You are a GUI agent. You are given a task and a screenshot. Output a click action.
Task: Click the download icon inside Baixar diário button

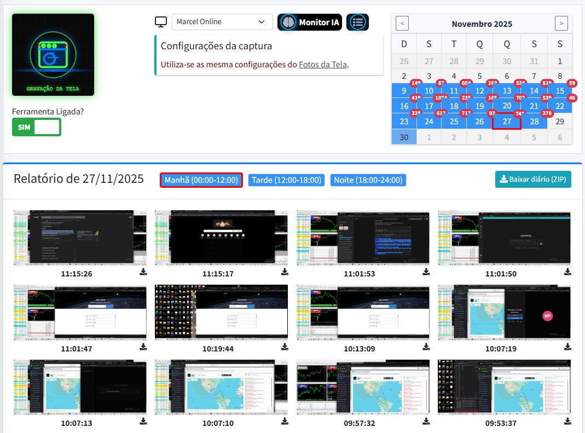tap(503, 179)
